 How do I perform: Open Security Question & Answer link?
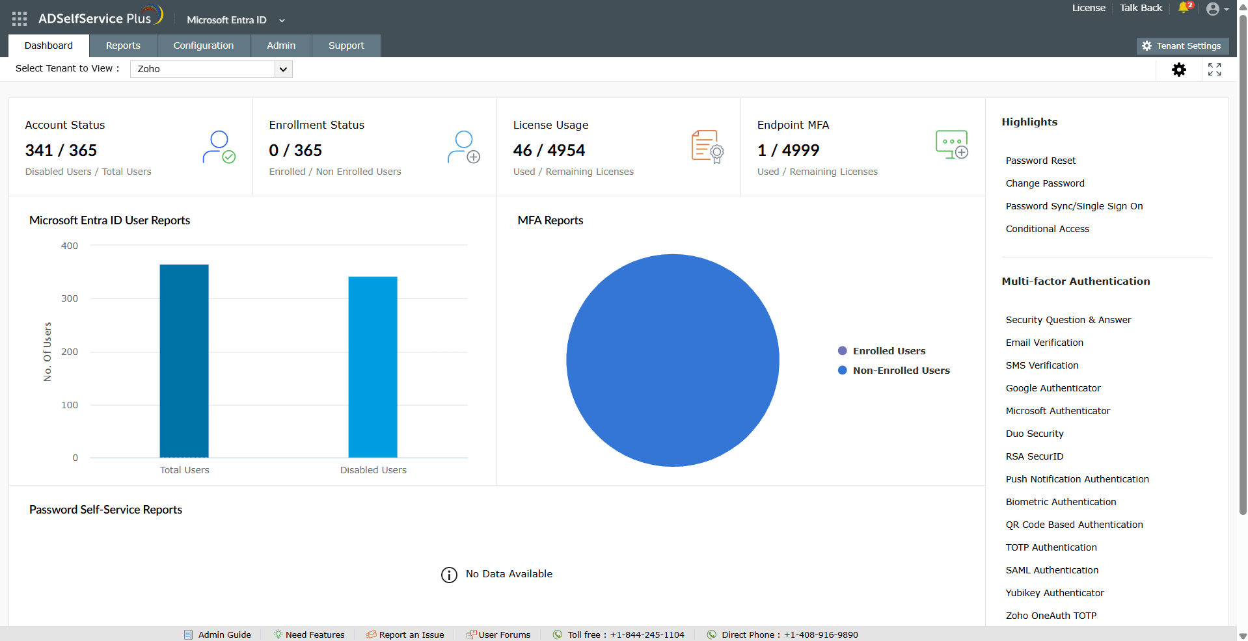click(1068, 320)
